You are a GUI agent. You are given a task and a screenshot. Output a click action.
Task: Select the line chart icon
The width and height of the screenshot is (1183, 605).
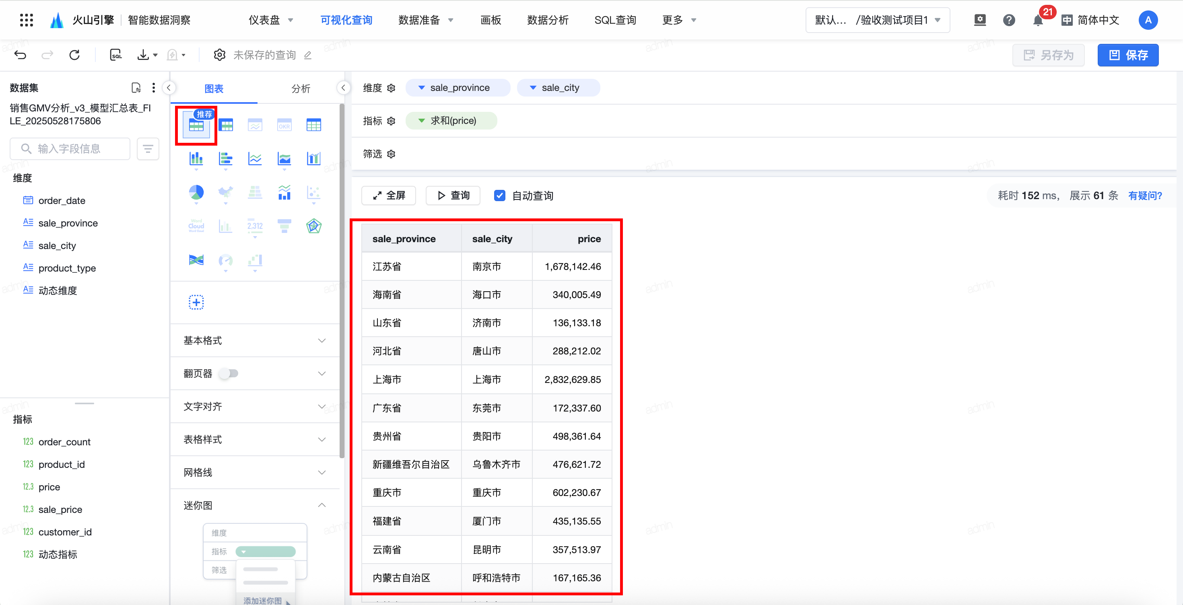pyautogui.click(x=255, y=159)
